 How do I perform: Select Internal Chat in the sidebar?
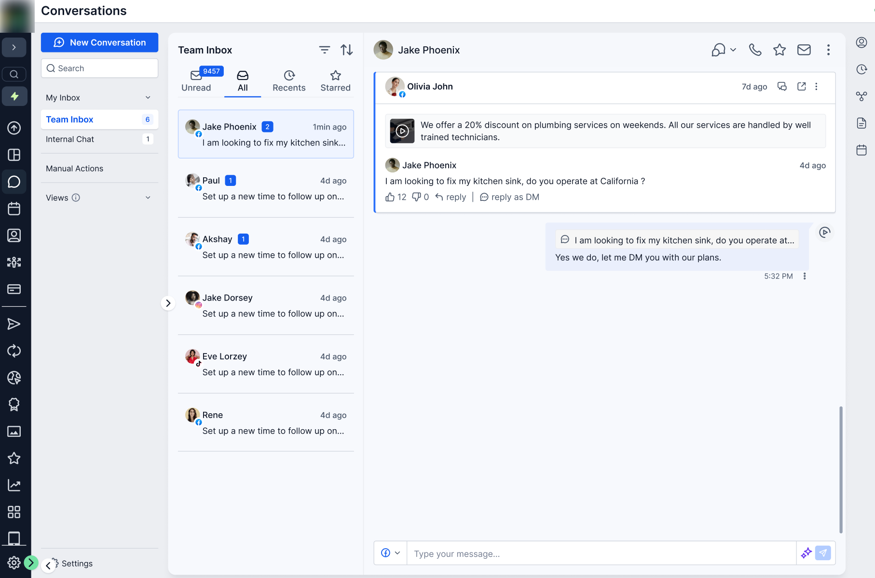pos(99,139)
